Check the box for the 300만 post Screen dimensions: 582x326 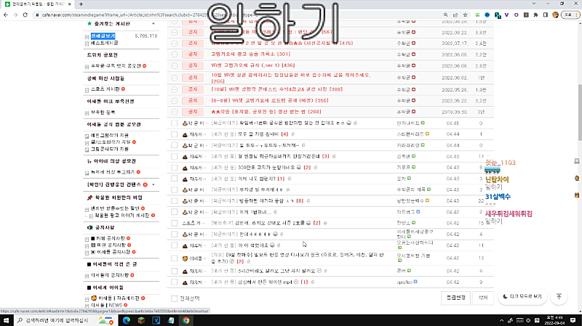pyautogui.click(x=174, y=168)
